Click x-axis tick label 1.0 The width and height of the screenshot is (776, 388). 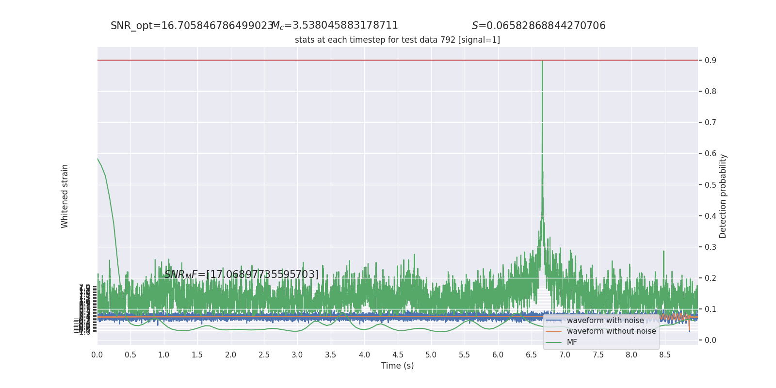(x=164, y=355)
